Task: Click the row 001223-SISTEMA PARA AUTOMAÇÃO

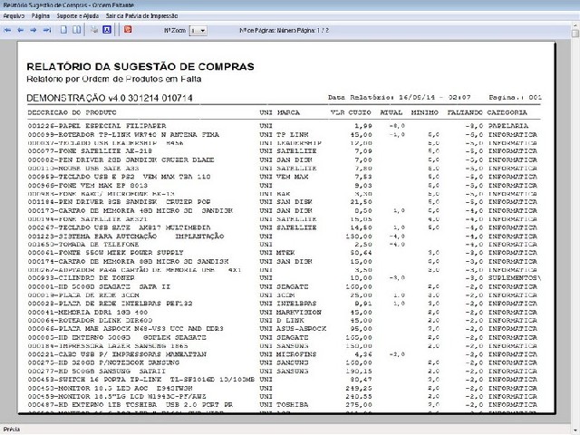Action: [283, 236]
